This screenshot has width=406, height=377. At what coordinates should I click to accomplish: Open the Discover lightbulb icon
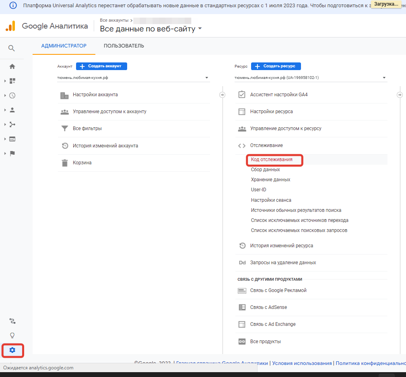(12, 336)
